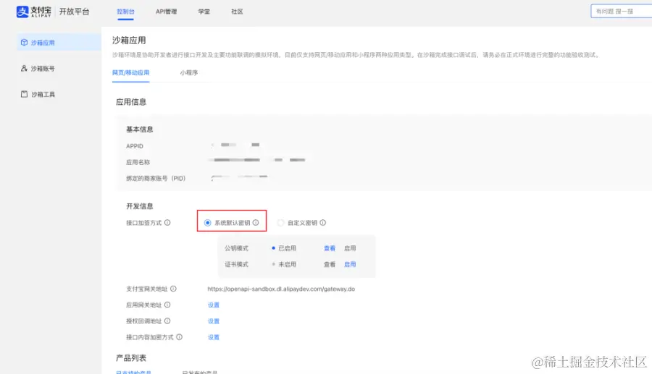Click info icon next to 应用网关地址

pyautogui.click(x=167, y=305)
